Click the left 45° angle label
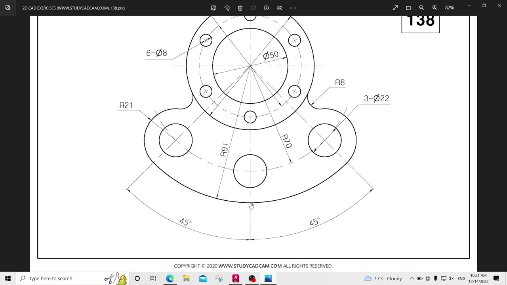507x285 pixels. pyautogui.click(x=185, y=222)
